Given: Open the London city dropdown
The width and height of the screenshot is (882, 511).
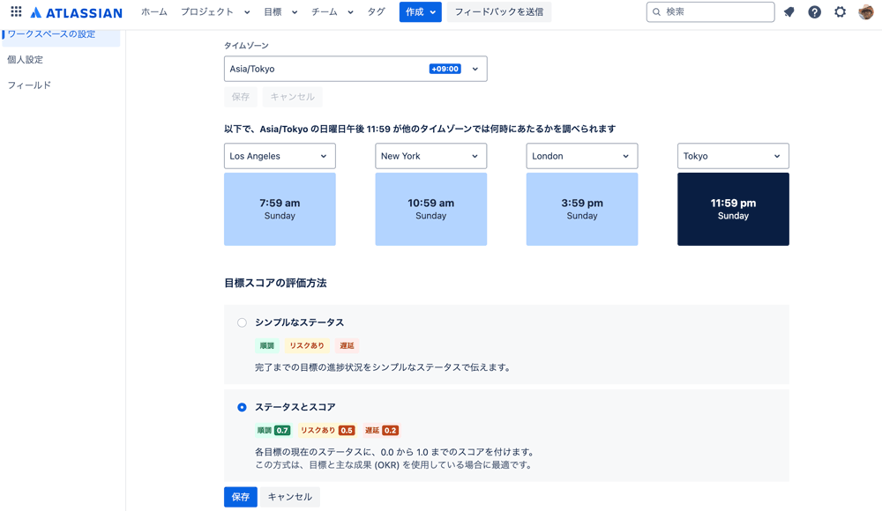Looking at the screenshot, I should click(x=581, y=156).
